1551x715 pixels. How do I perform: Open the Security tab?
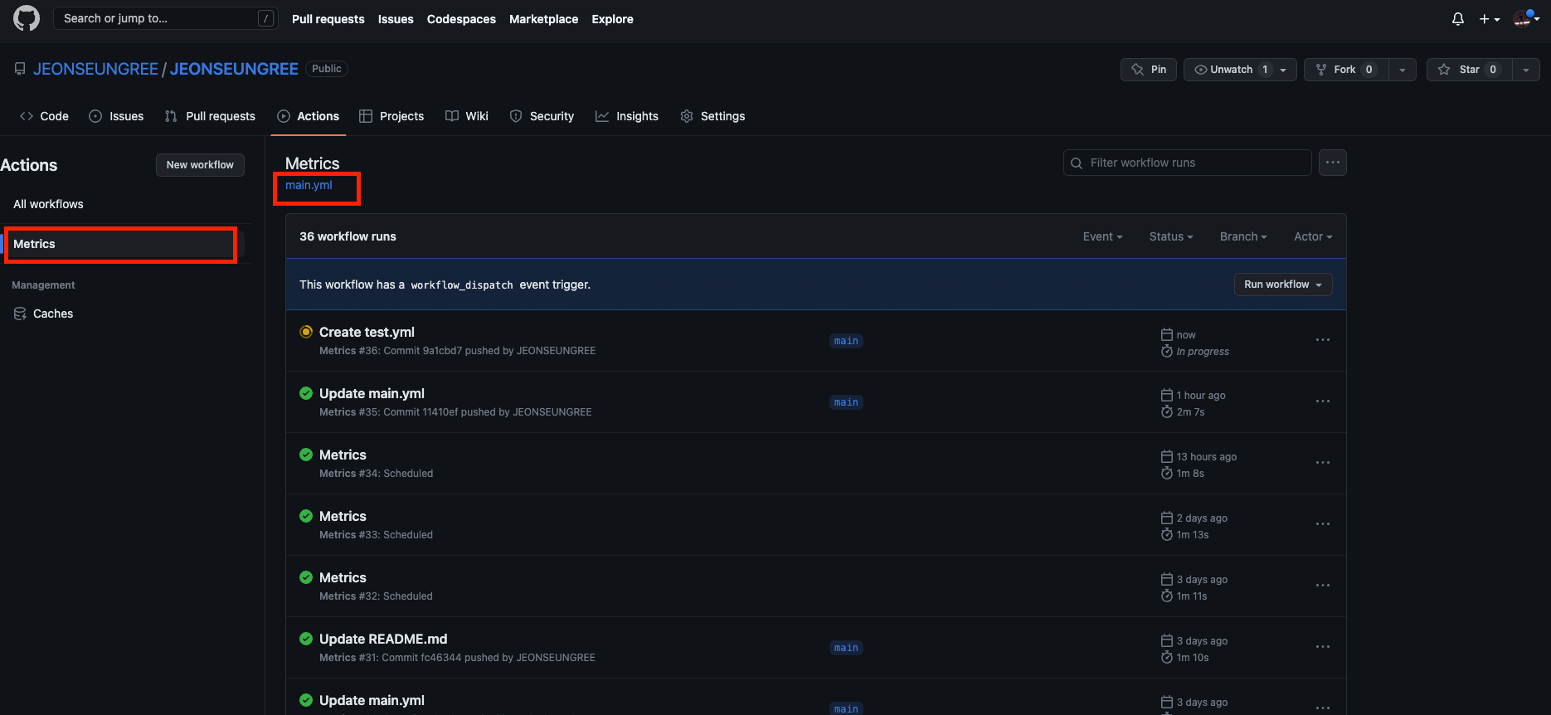click(x=542, y=116)
